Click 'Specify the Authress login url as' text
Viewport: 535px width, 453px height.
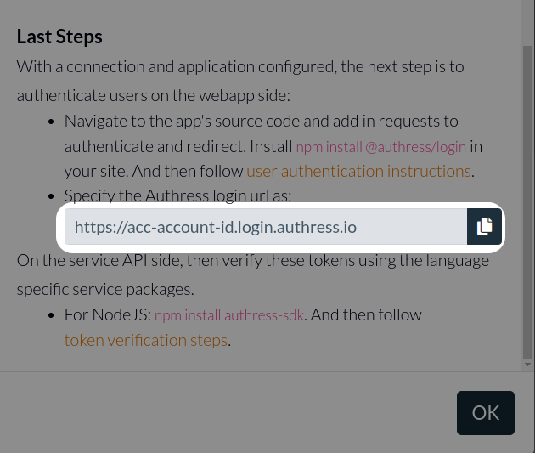tap(177, 195)
